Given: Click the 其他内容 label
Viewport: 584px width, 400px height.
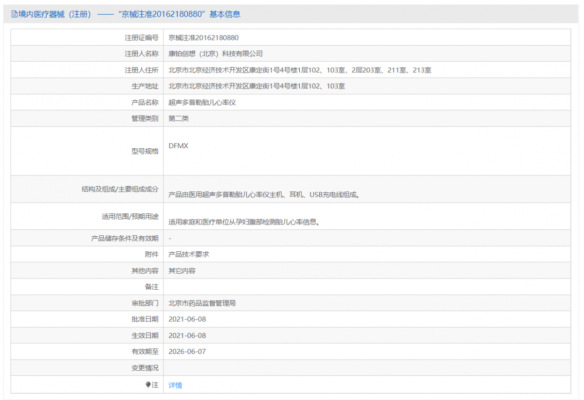Looking at the screenshot, I should tap(145, 271).
